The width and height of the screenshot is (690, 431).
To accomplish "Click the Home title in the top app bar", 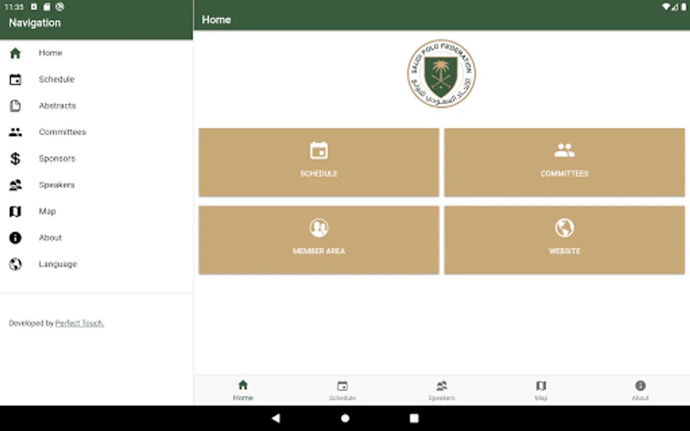I will click(216, 20).
